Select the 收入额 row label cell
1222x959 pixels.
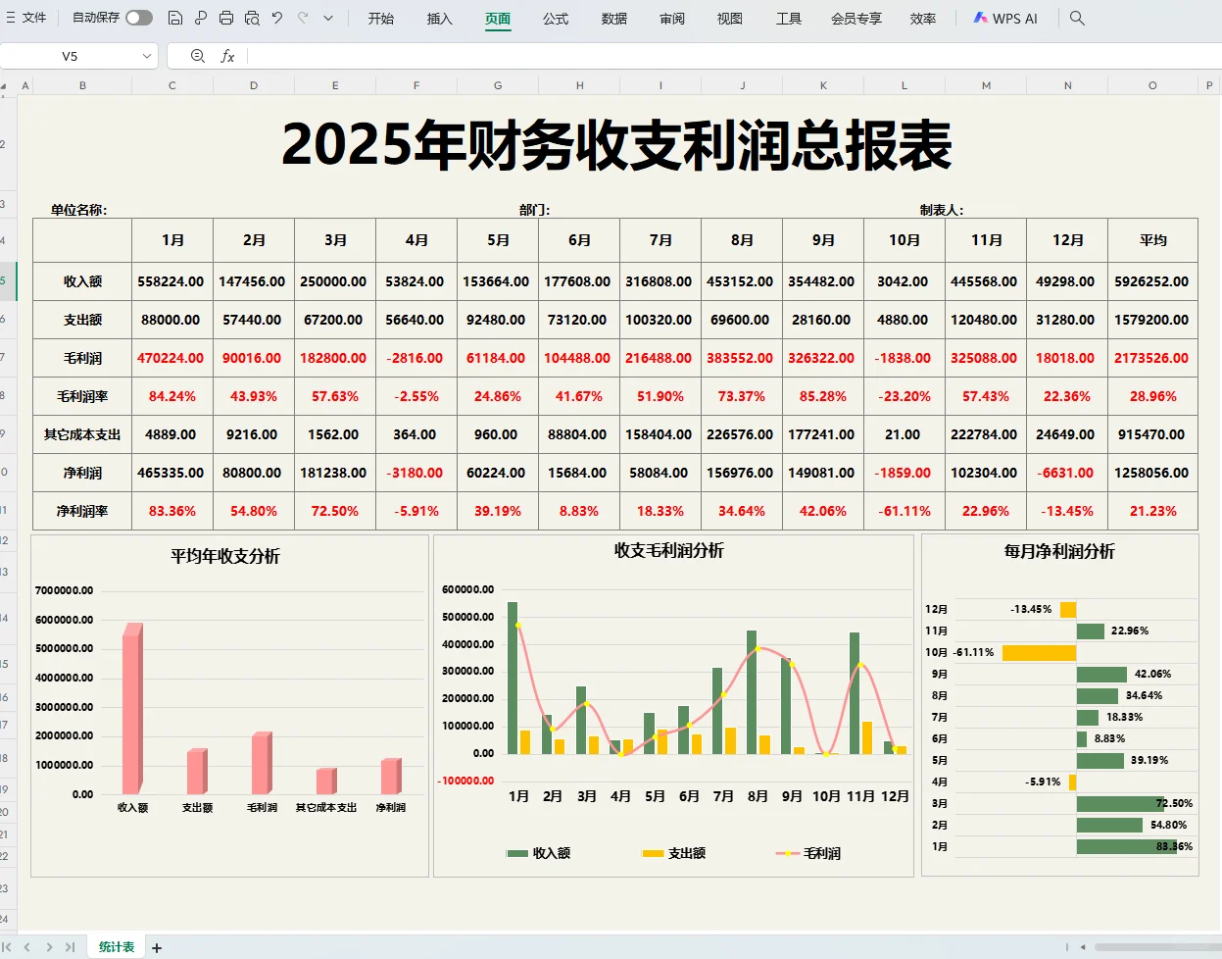82,281
